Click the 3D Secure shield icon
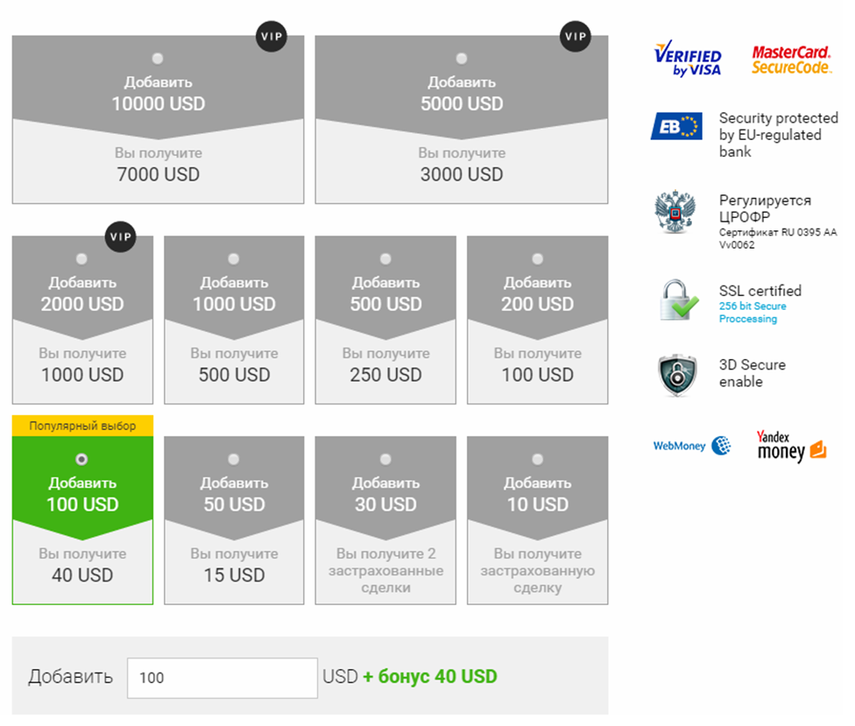Screen dimensions: 855x726 coord(676,374)
